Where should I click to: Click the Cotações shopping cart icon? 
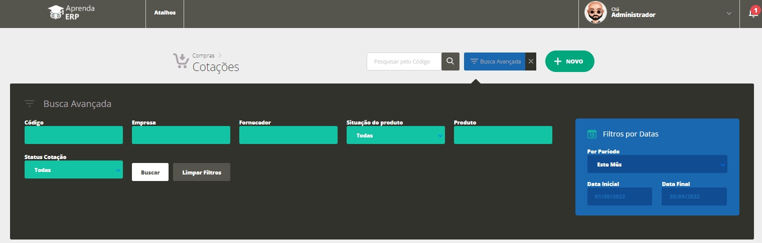(x=181, y=61)
